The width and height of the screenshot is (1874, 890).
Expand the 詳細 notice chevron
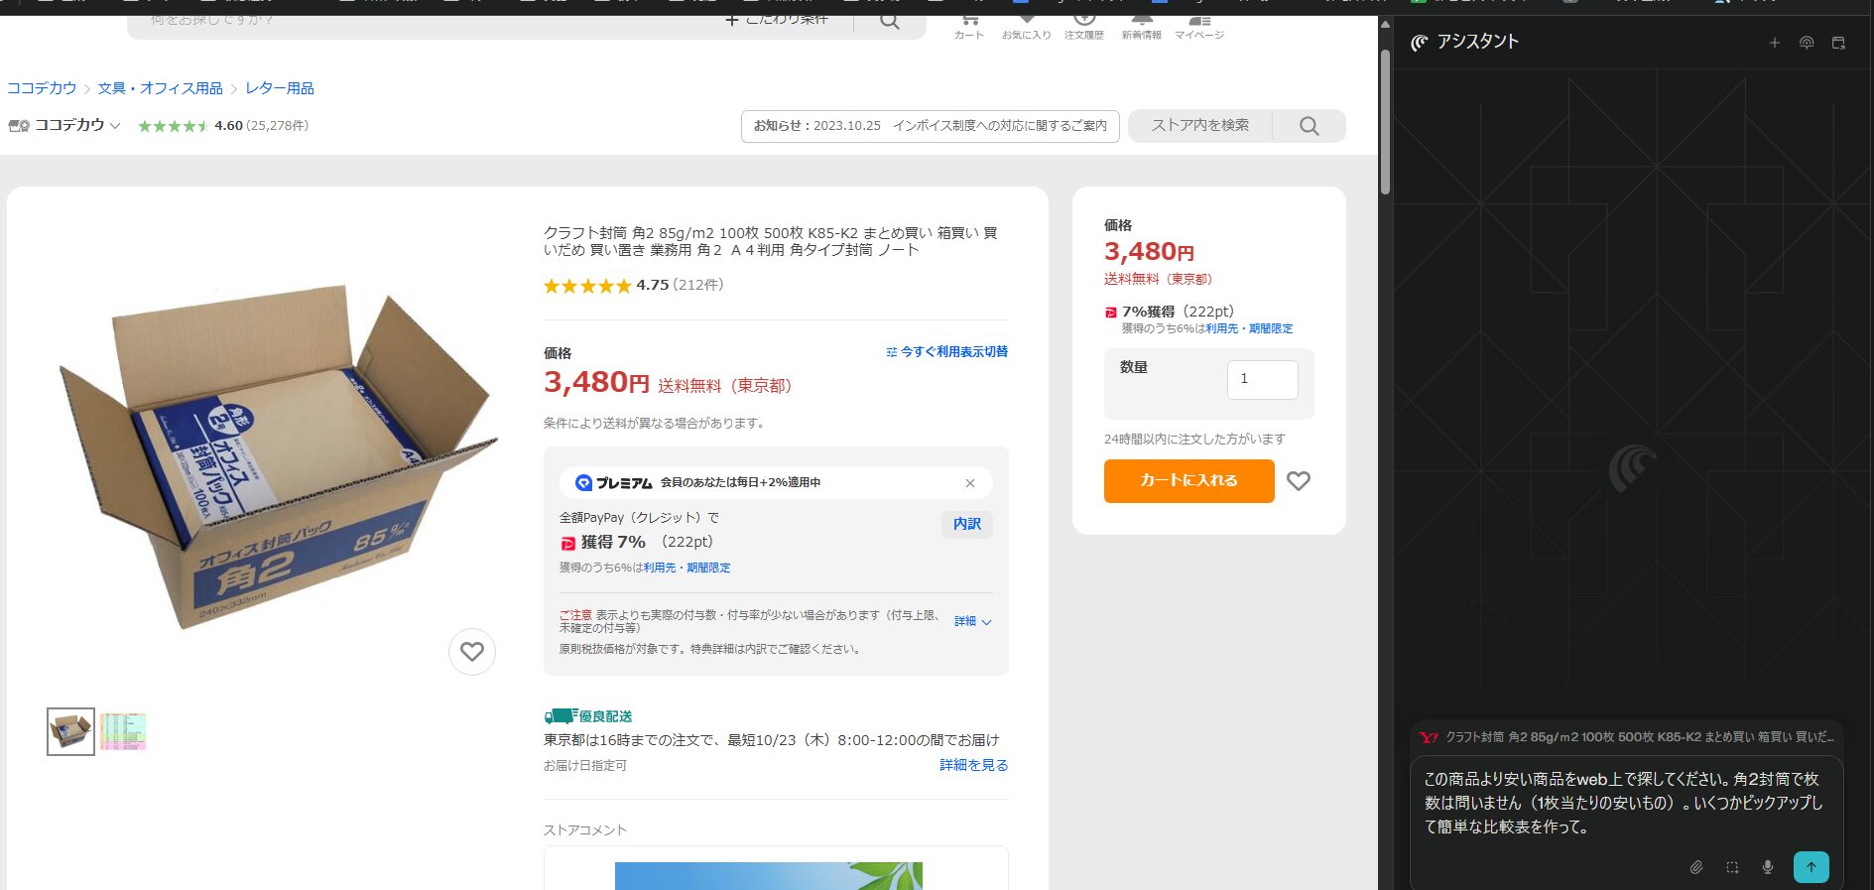(972, 621)
